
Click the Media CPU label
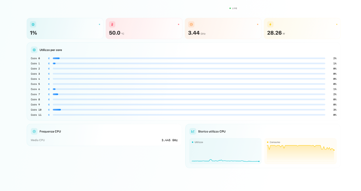[38, 140]
